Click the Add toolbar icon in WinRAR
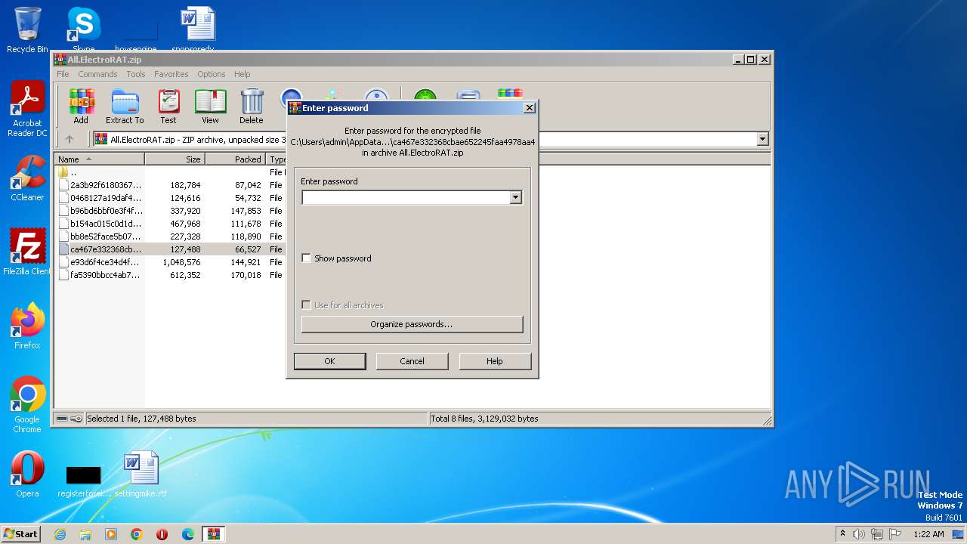The width and height of the screenshot is (967, 544). [81, 107]
